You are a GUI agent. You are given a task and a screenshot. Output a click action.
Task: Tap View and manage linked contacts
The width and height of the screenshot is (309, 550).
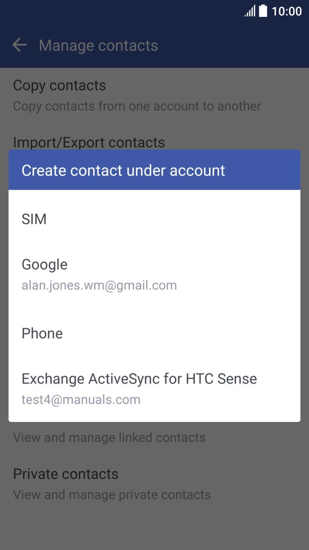[109, 437]
